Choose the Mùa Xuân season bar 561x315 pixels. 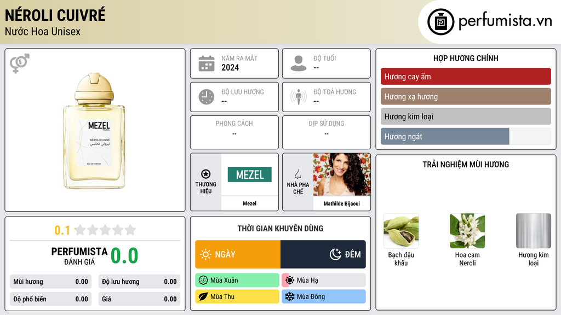point(237,281)
